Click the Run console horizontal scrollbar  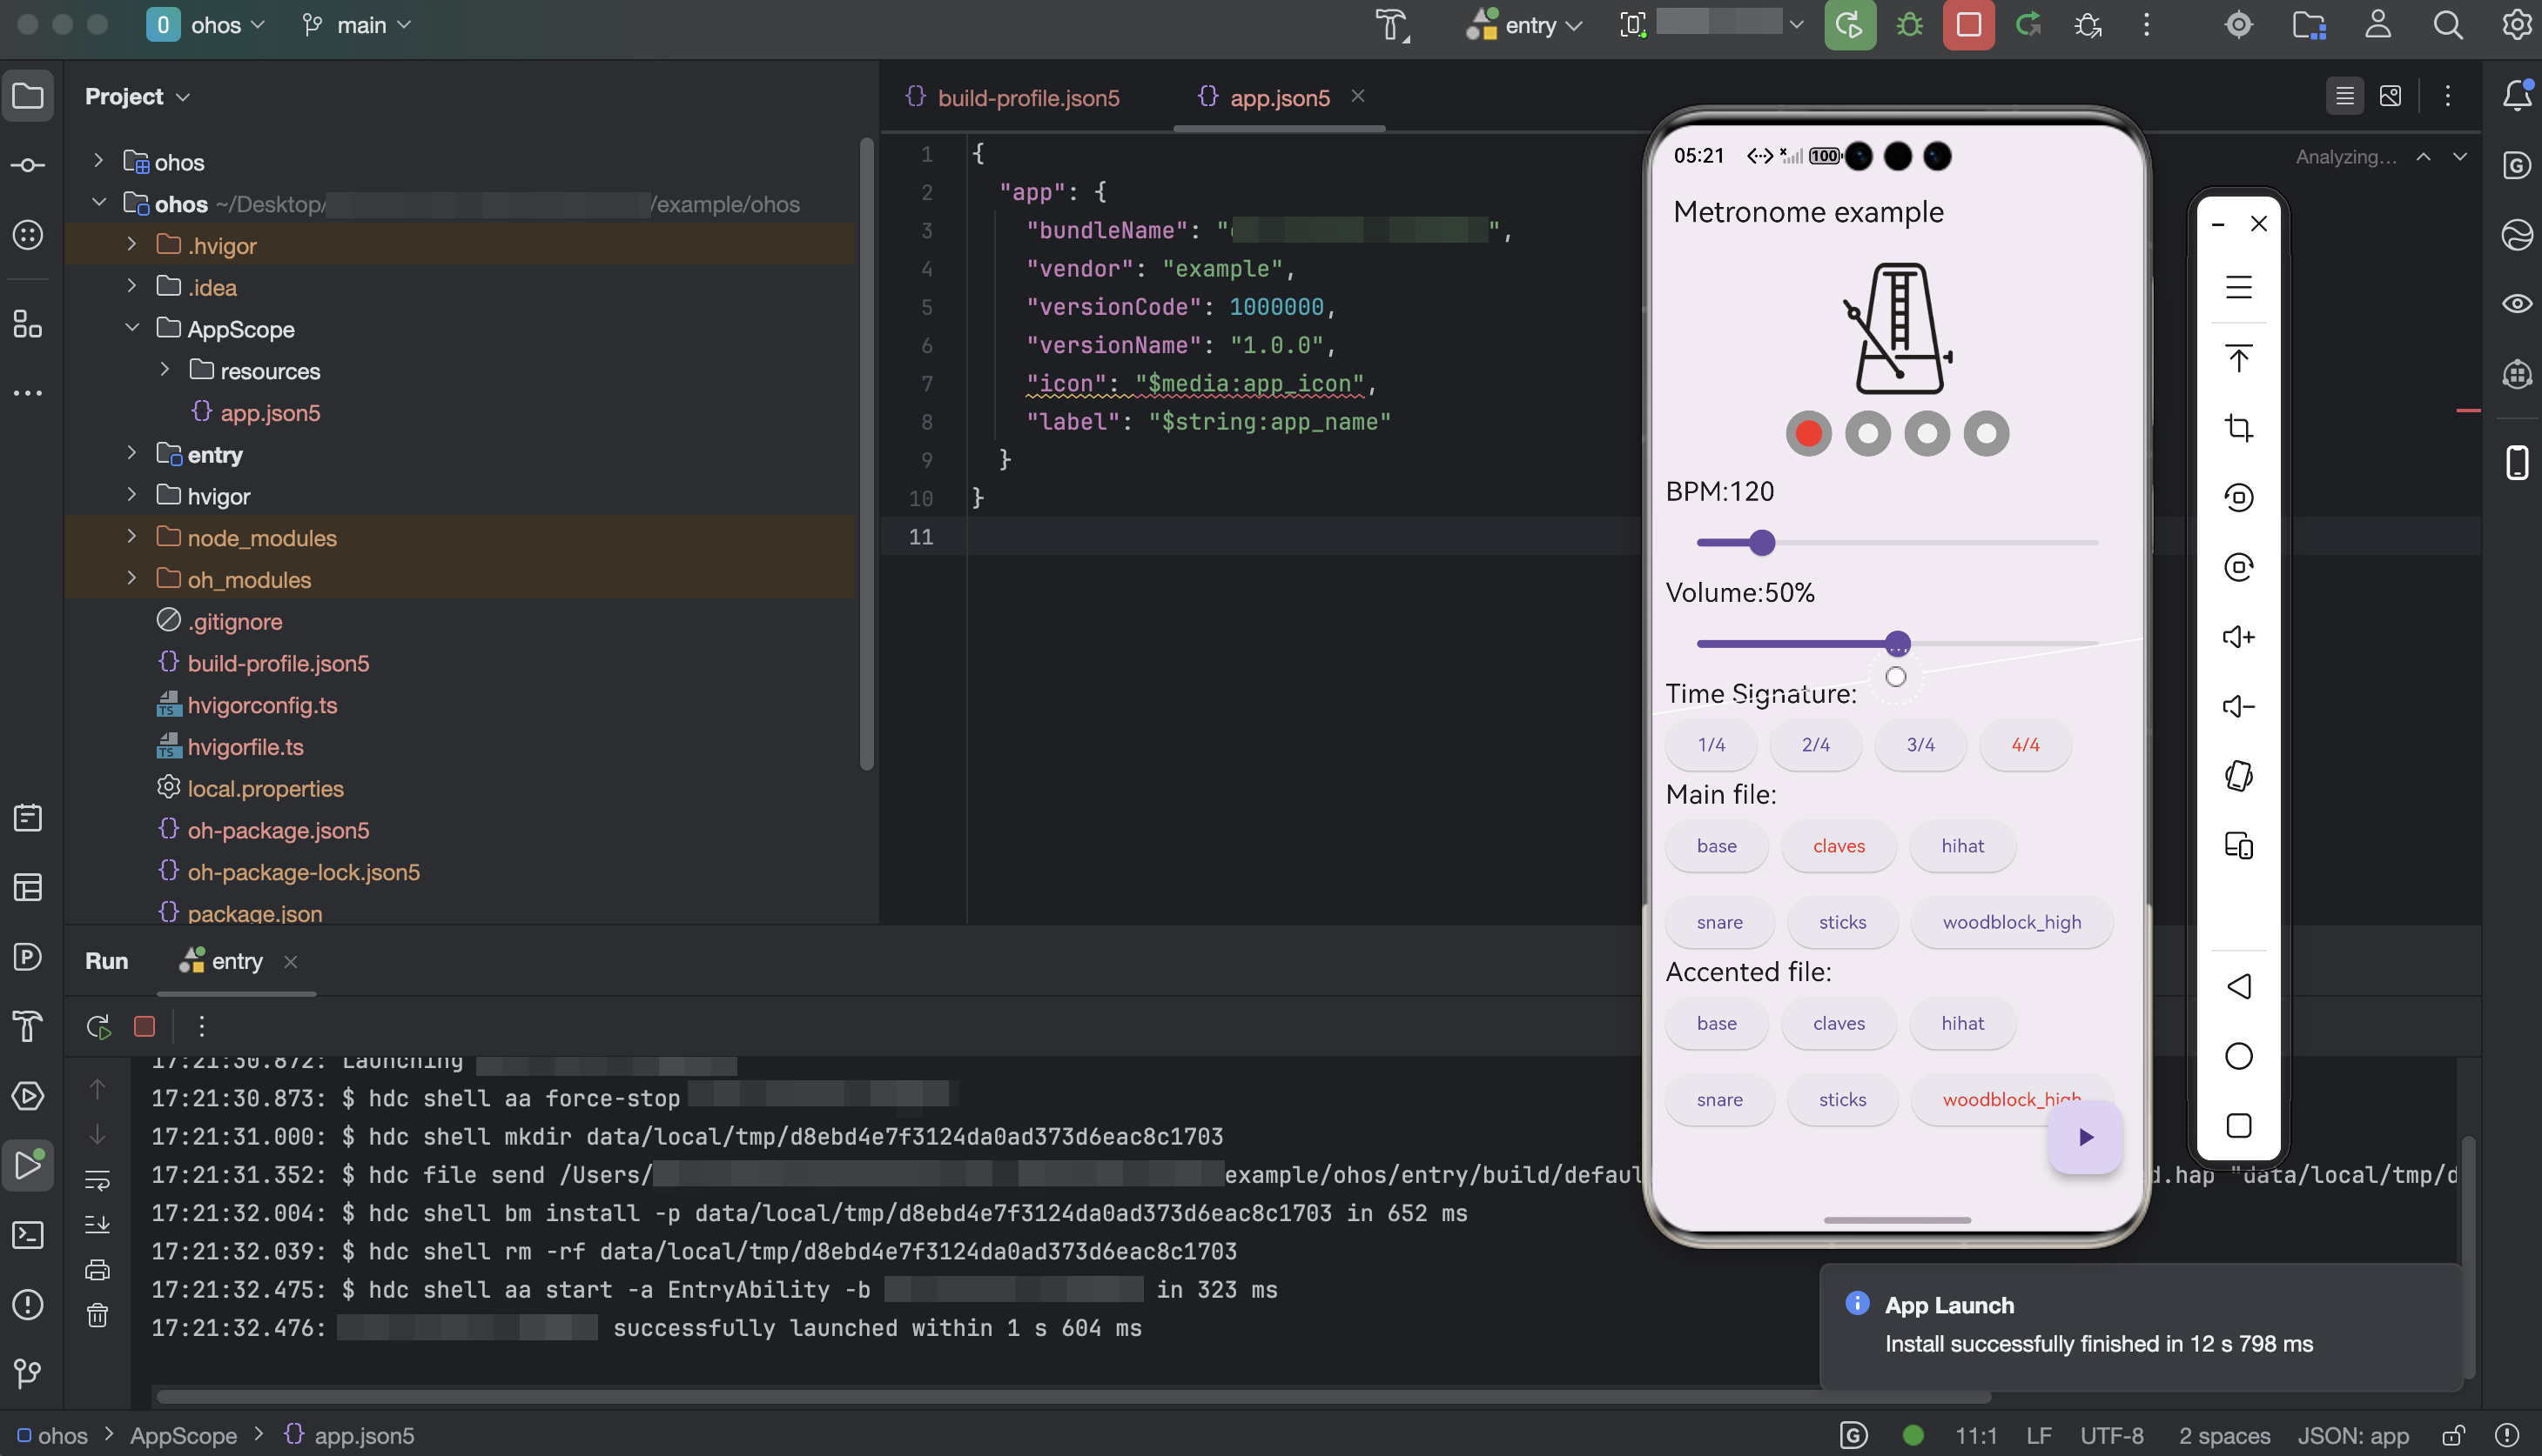[x=1073, y=1396]
